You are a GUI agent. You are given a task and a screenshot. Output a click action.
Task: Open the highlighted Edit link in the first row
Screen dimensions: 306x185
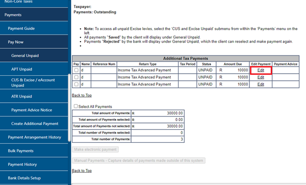point(261,70)
